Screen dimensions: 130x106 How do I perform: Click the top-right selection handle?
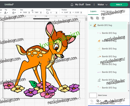(x=80, y=22)
